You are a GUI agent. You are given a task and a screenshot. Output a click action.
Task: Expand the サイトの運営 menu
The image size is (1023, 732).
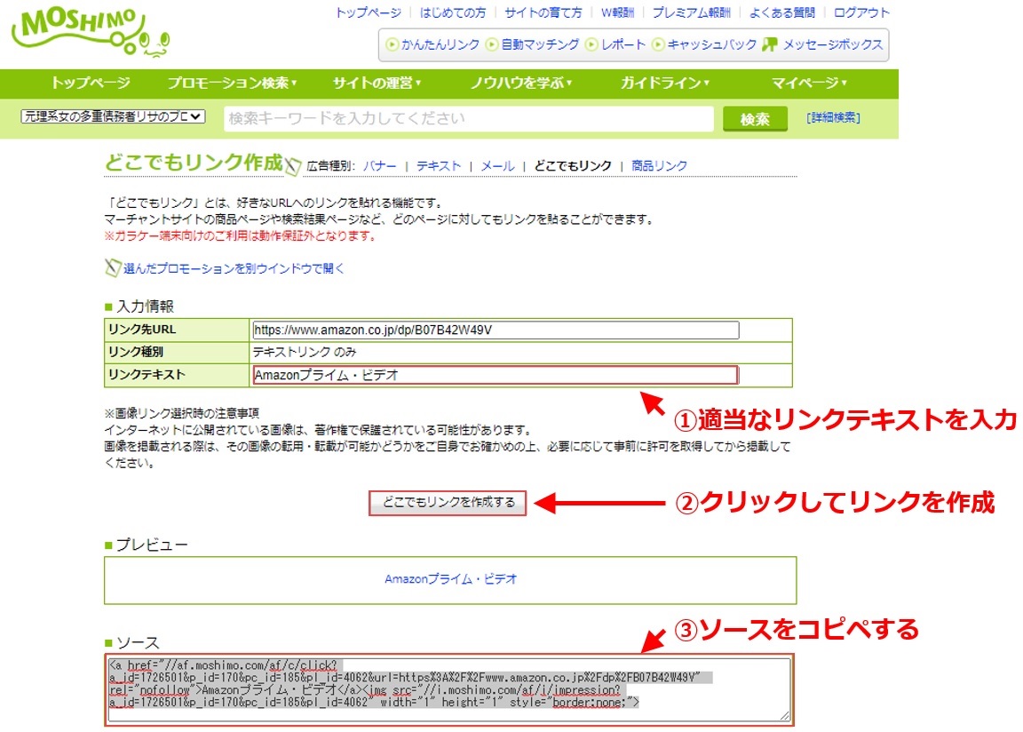[x=377, y=83]
